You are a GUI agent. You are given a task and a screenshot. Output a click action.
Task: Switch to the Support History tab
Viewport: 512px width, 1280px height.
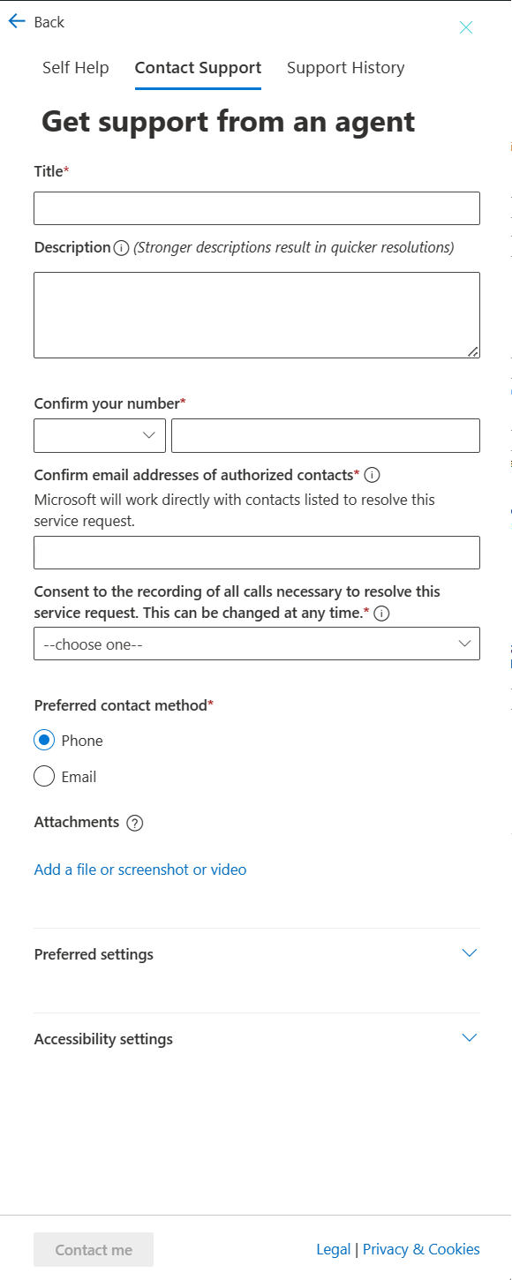(x=346, y=68)
